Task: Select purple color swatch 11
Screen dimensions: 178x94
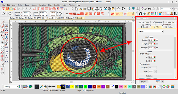Action: tap(103, 87)
